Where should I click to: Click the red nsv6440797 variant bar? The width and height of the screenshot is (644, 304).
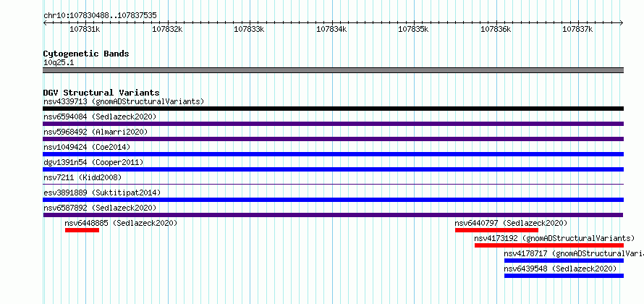tap(496, 230)
